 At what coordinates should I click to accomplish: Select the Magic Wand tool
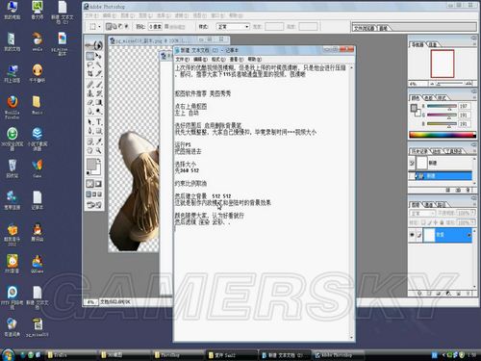[98, 65]
